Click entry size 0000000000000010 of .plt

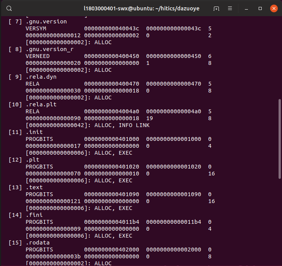tap(112, 173)
